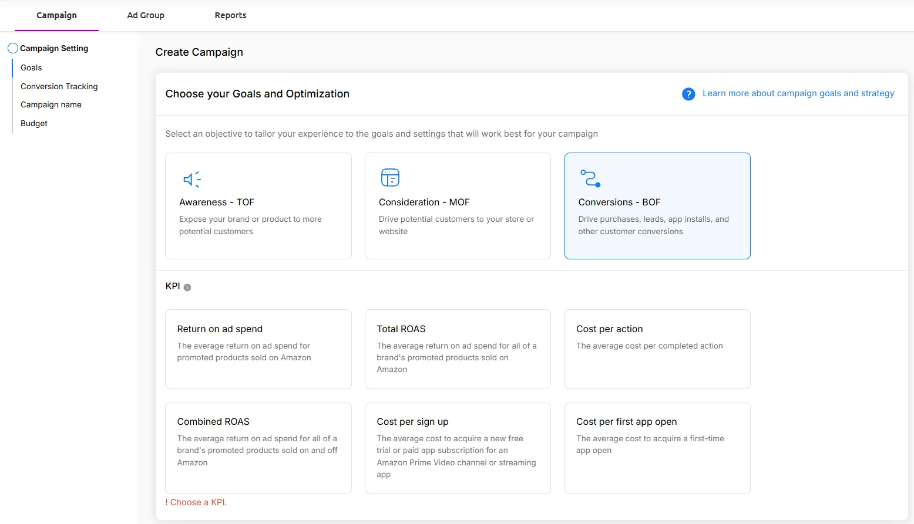Select Total ROAS KPI card
This screenshot has height=524, width=914.
[x=458, y=349]
